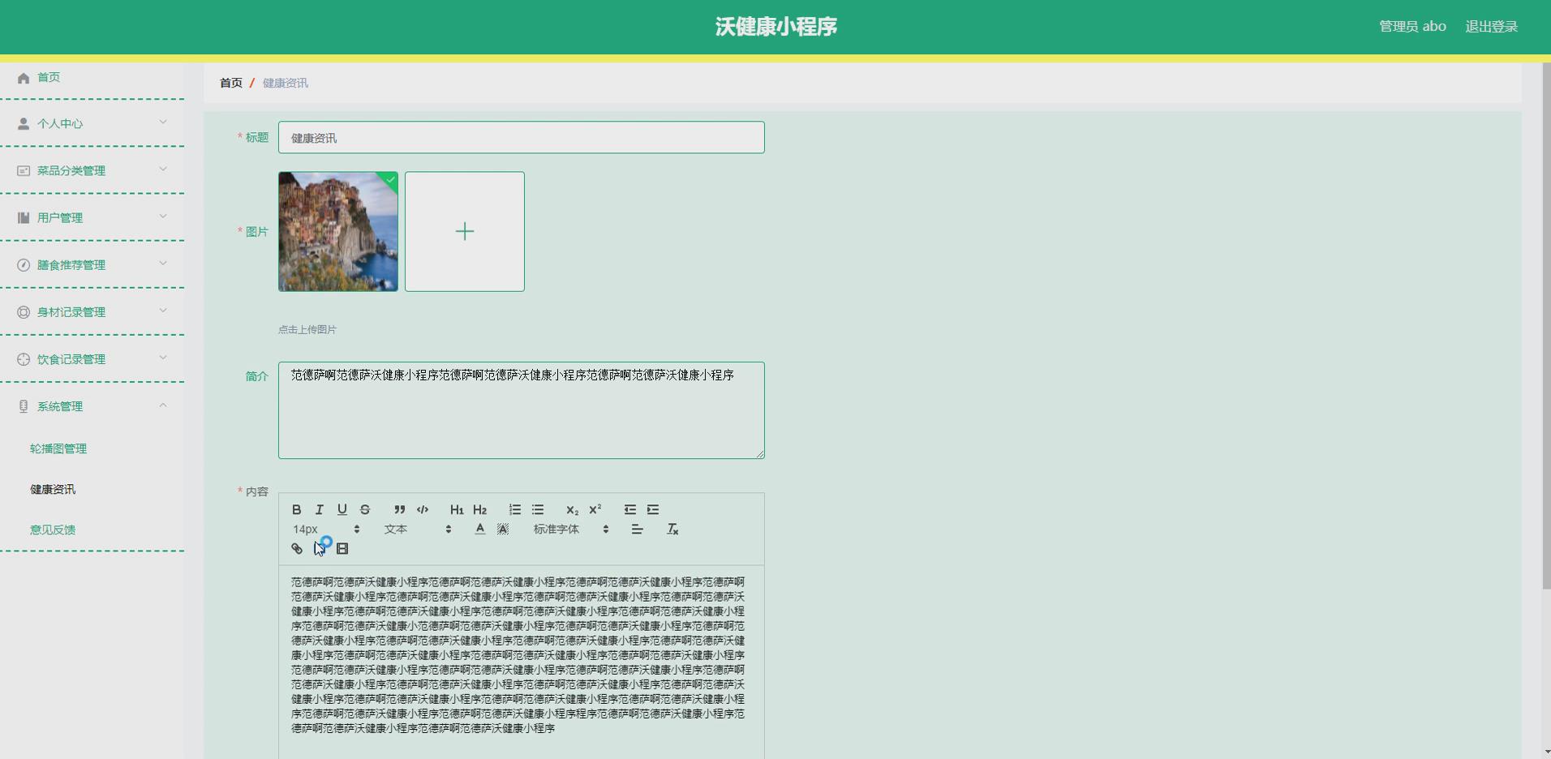Open the 轮播图管理 submenu item
Image resolution: width=1551 pixels, height=759 pixels.
[58, 448]
